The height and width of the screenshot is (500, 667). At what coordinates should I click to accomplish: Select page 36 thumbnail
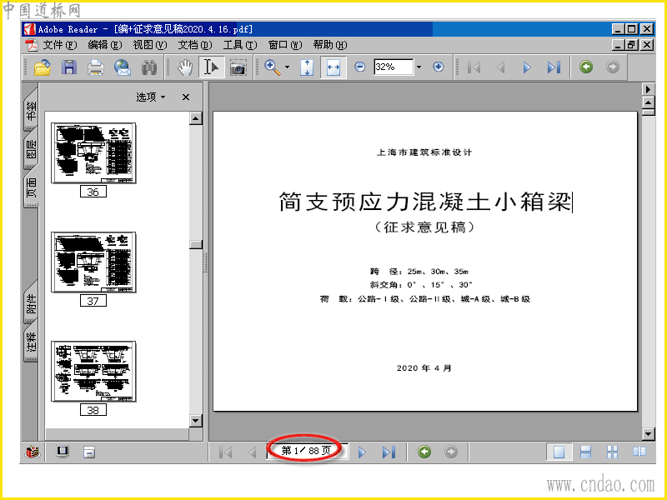93,153
